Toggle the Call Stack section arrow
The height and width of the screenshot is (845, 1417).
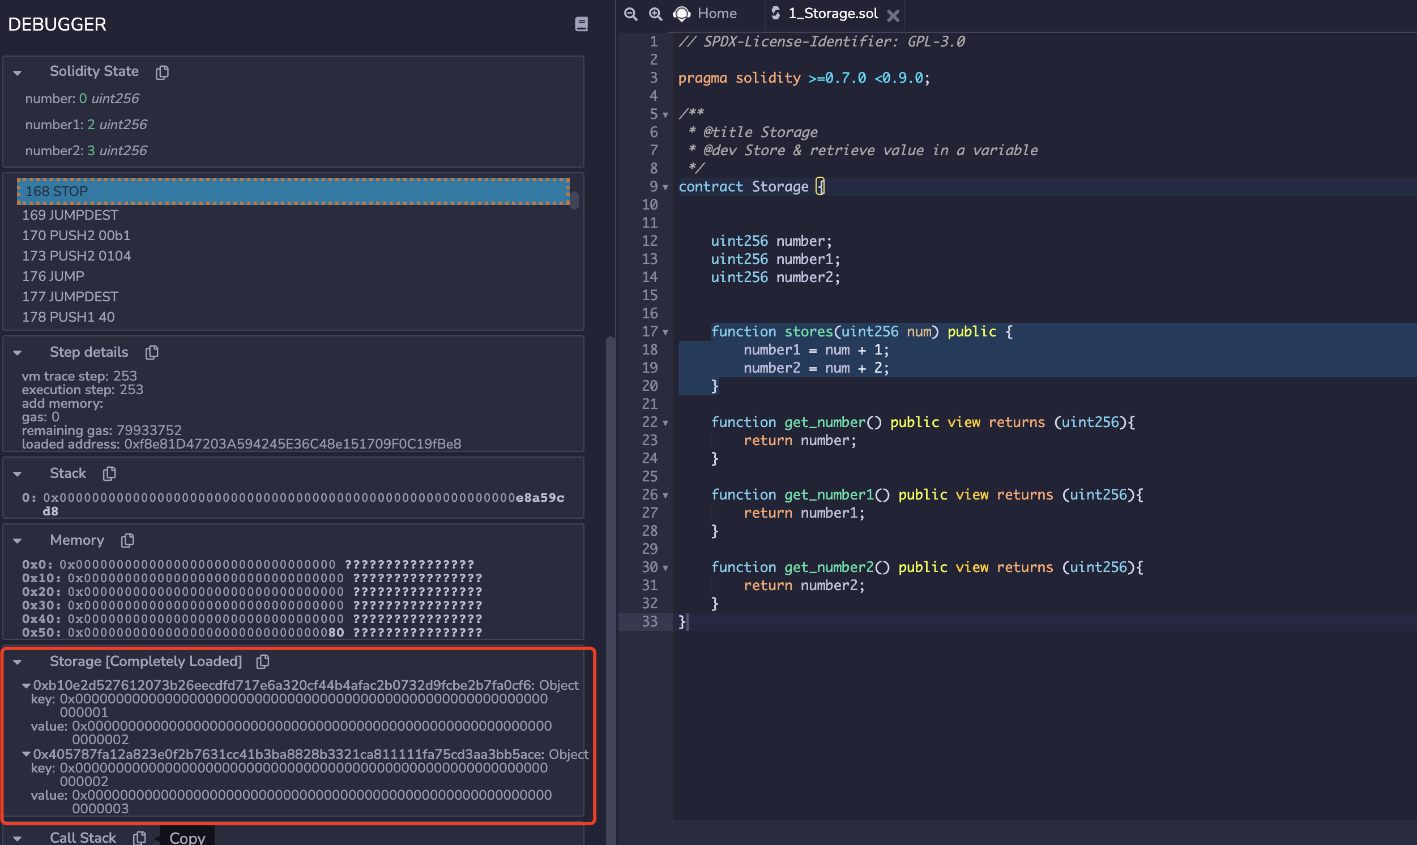click(18, 838)
